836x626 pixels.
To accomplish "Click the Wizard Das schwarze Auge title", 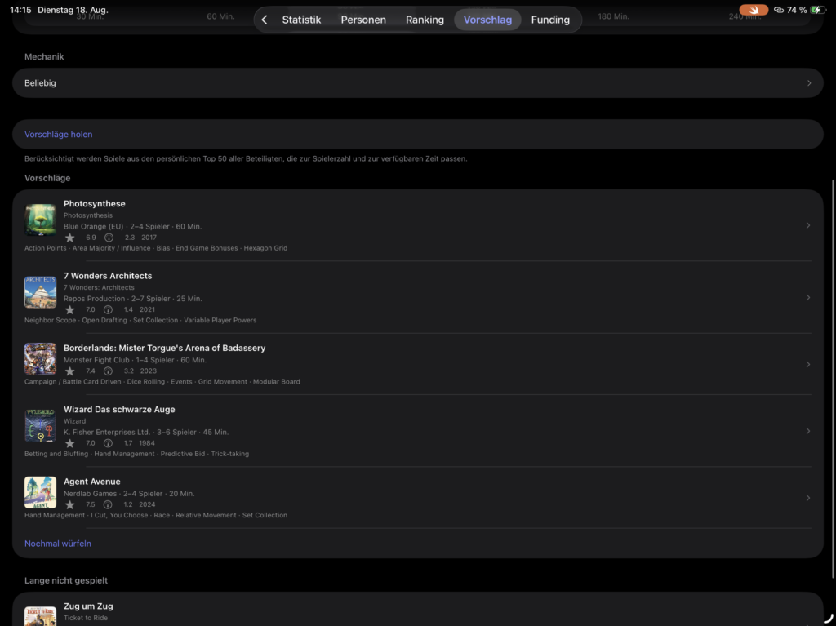I will pyautogui.click(x=119, y=409).
